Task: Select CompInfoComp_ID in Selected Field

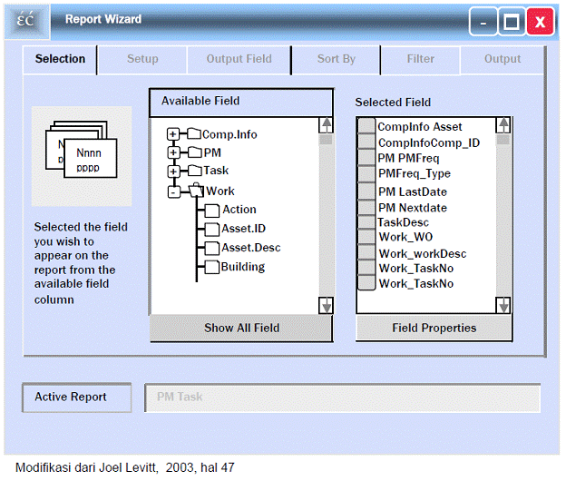Action: [x=429, y=143]
